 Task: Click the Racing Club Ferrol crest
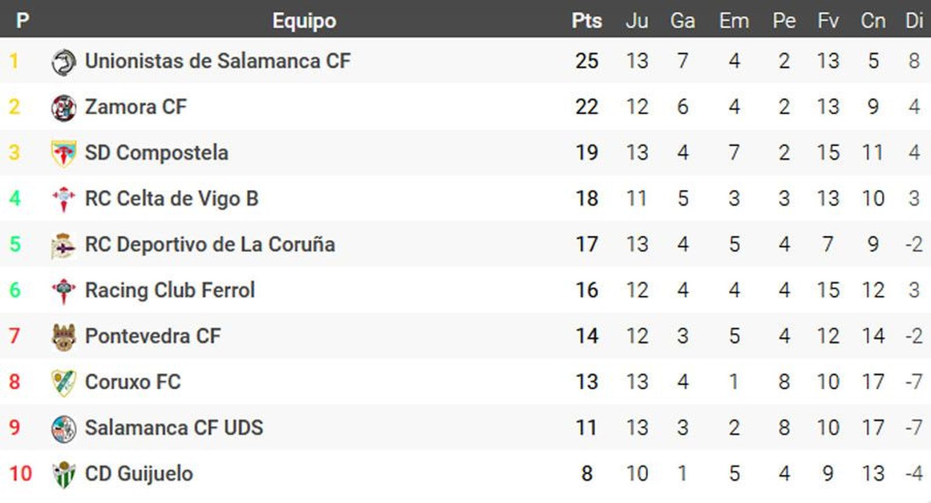point(63,291)
